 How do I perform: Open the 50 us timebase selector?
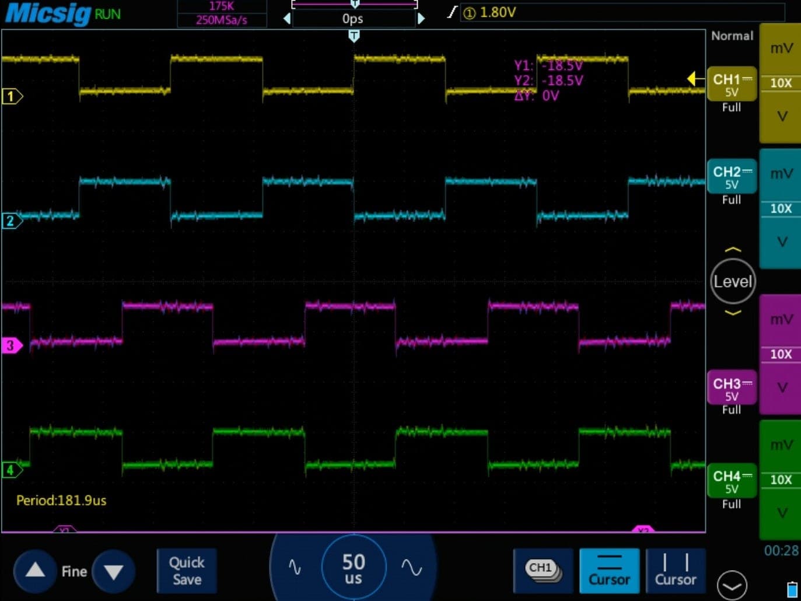pyautogui.click(x=354, y=568)
